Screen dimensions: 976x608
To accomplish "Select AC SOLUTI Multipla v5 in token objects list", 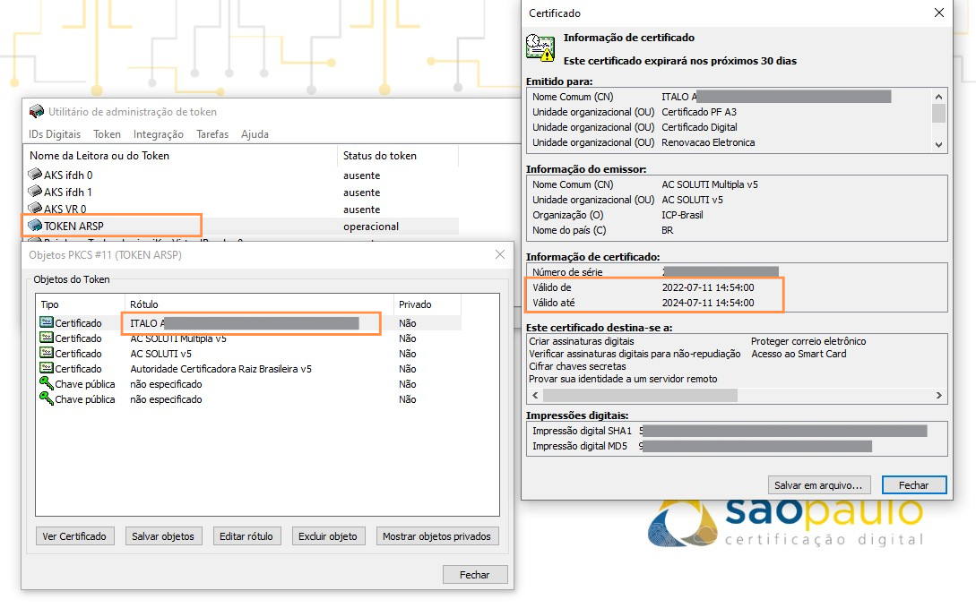I will (x=178, y=338).
